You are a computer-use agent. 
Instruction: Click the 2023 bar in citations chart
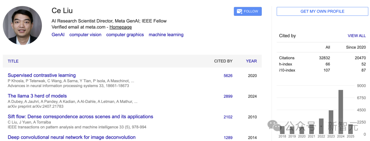click(x=331, y=122)
